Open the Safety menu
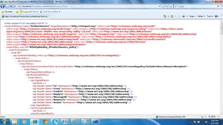Screen dimensions: 223x125 coord(201,16)
